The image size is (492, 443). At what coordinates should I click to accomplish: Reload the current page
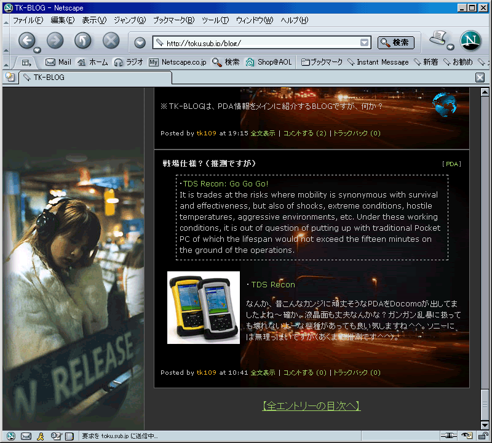(83, 41)
